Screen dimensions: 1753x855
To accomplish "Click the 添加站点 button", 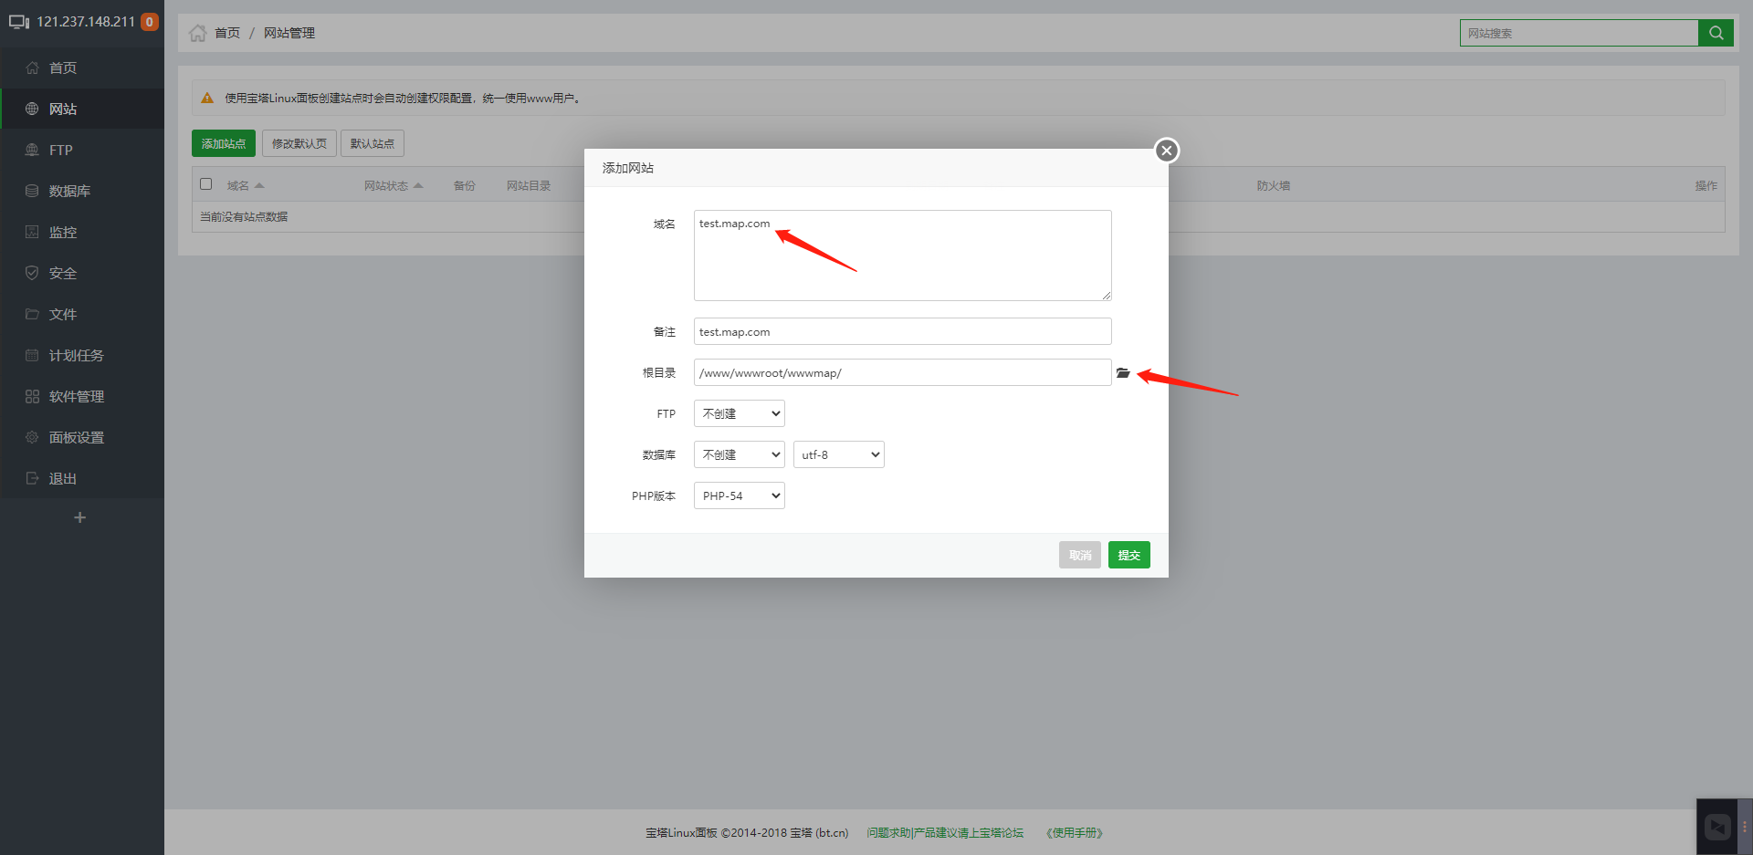I will [224, 143].
